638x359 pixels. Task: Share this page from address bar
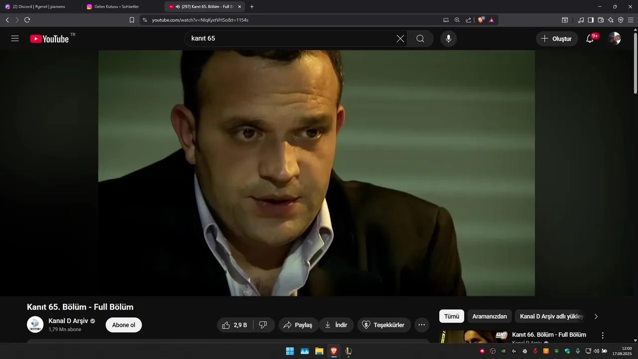[x=469, y=20]
